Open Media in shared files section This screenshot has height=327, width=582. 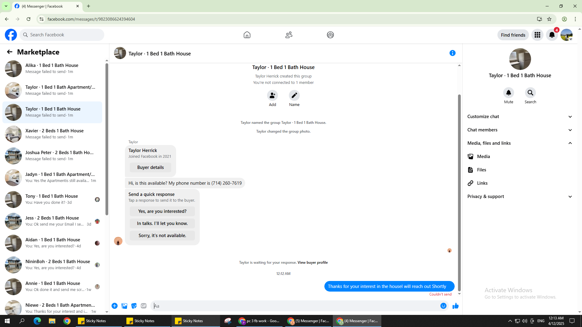pyautogui.click(x=520, y=157)
